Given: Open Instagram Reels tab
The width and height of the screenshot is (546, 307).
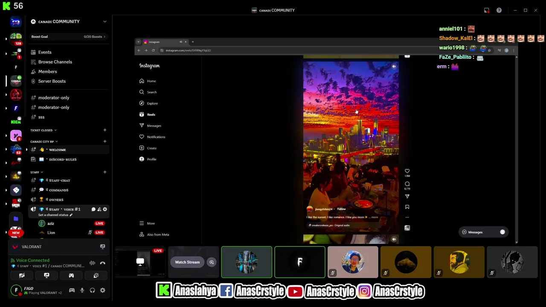Looking at the screenshot, I should 147,114.
